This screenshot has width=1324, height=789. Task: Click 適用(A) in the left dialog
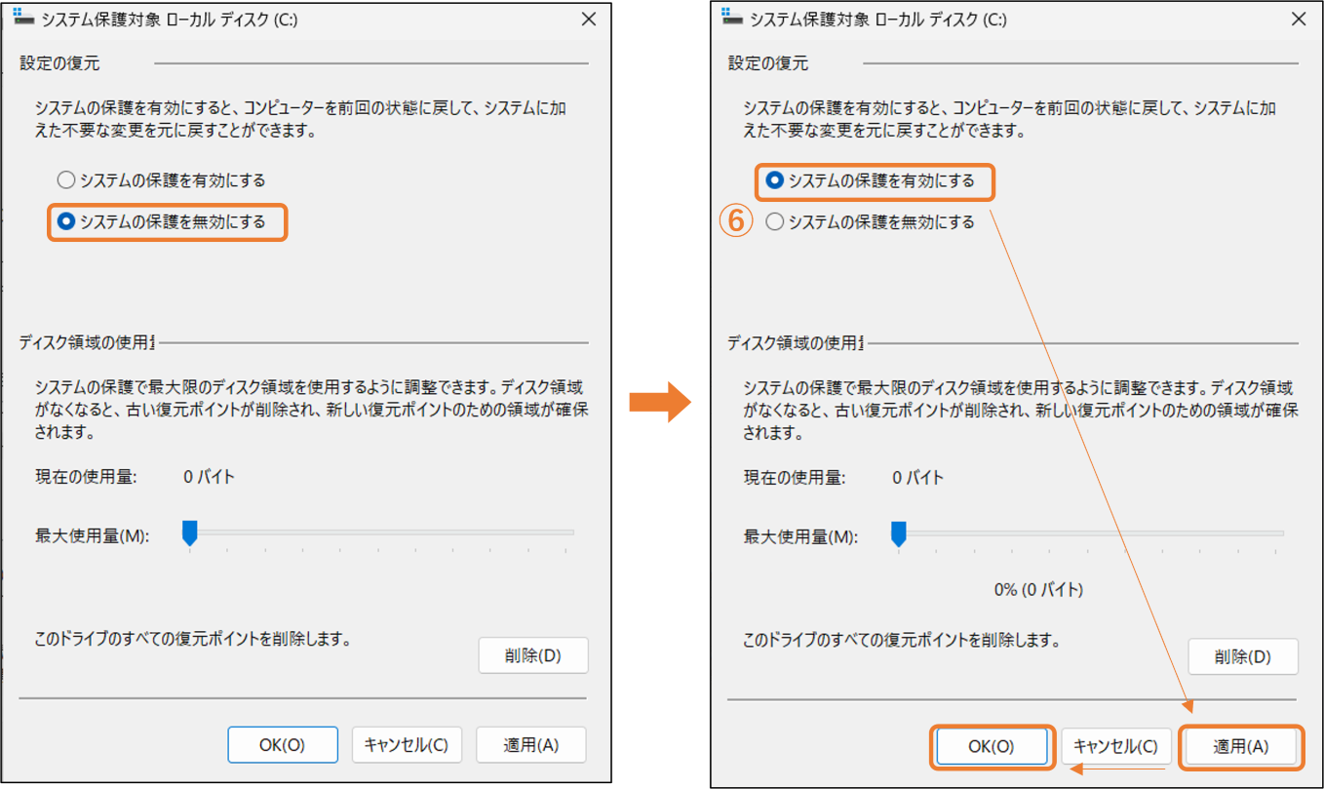pos(531,745)
